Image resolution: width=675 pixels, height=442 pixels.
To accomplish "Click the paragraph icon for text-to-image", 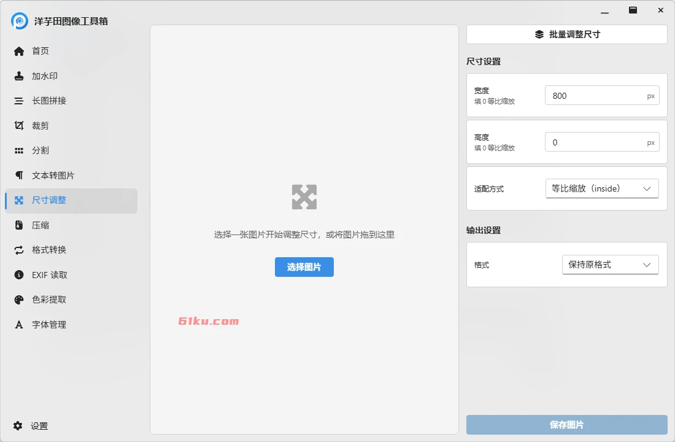I will (19, 176).
